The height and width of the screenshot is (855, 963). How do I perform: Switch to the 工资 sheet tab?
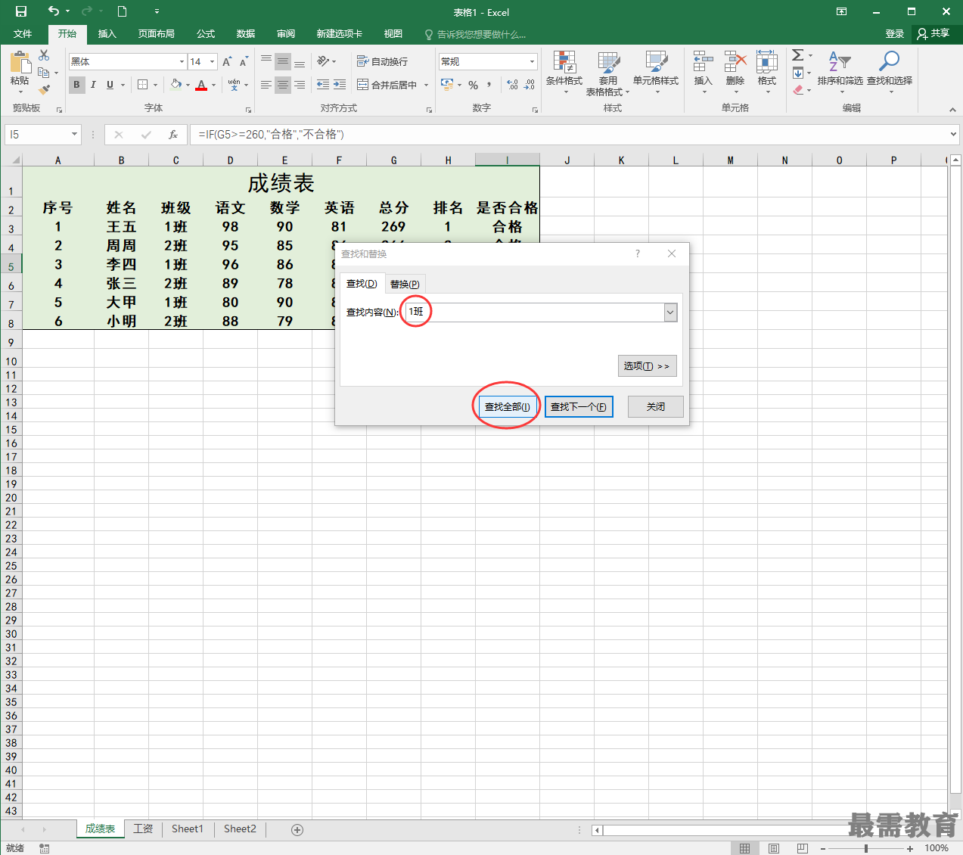143,829
